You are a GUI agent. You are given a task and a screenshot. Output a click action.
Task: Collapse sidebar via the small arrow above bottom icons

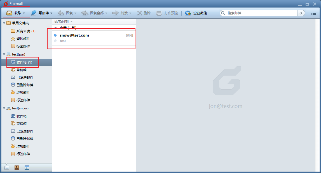pos(6,164)
